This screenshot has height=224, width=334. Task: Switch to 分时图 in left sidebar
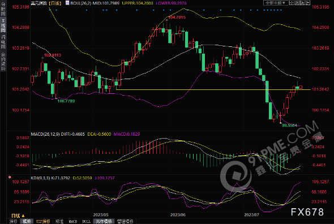[3, 8]
